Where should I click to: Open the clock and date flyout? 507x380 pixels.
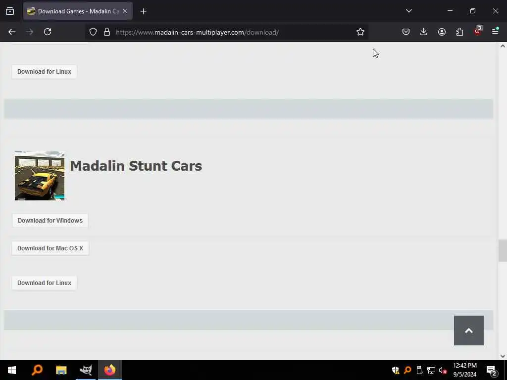pyautogui.click(x=464, y=370)
